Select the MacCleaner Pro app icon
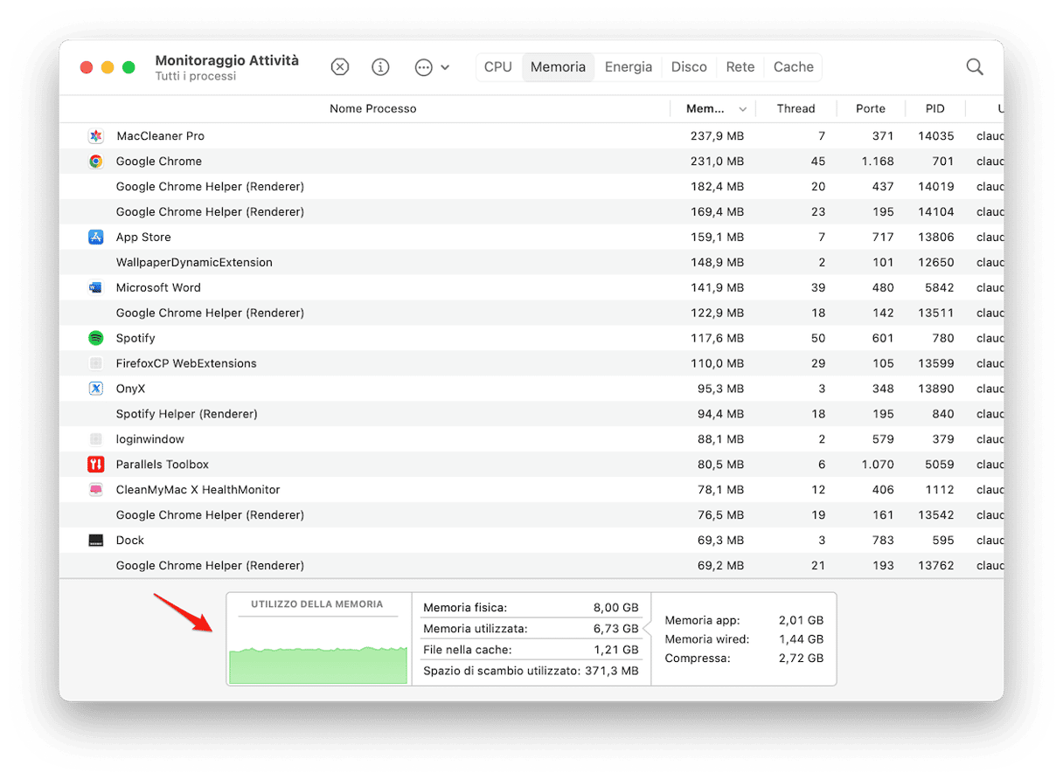The height and width of the screenshot is (779, 1063). coord(96,136)
